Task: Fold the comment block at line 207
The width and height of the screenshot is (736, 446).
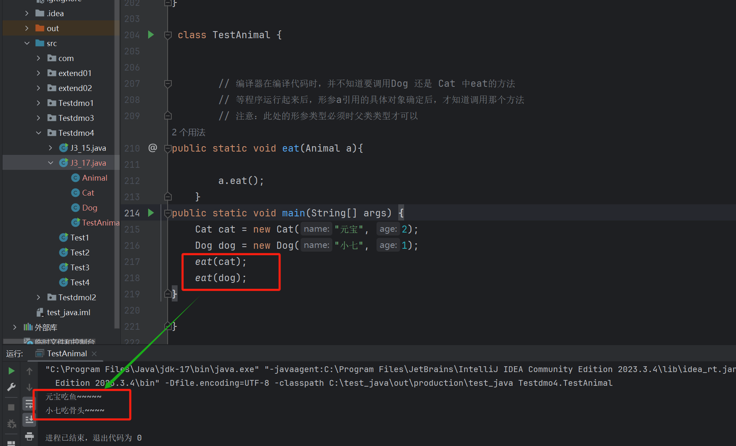Action: [168, 84]
